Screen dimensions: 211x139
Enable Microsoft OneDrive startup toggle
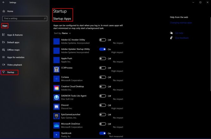click(x=102, y=124)
